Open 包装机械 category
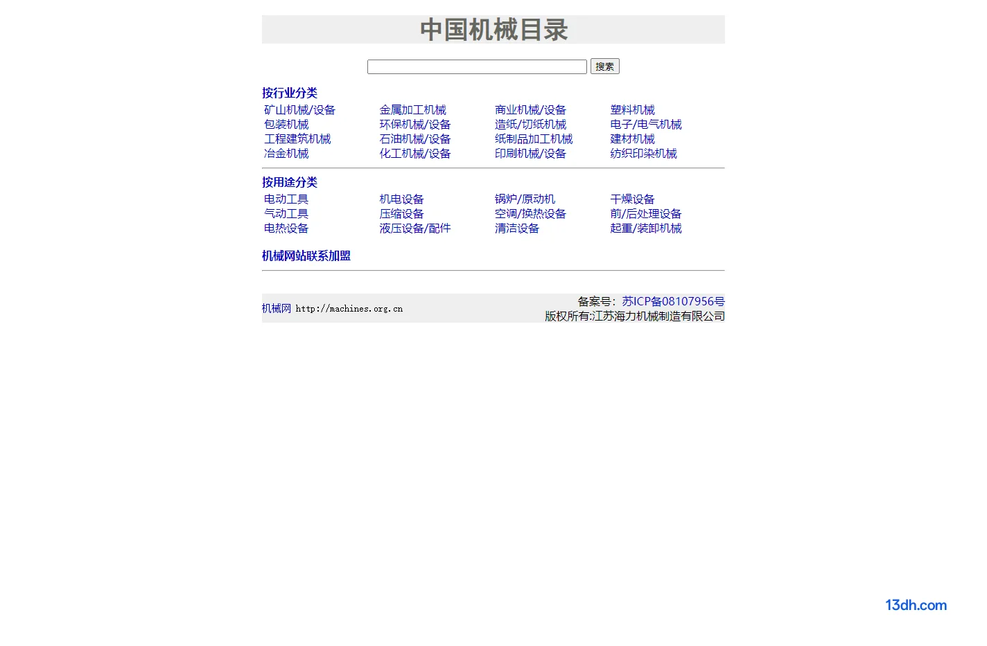The width and height of the screenshot is (987, 646). tap(286, 125)
